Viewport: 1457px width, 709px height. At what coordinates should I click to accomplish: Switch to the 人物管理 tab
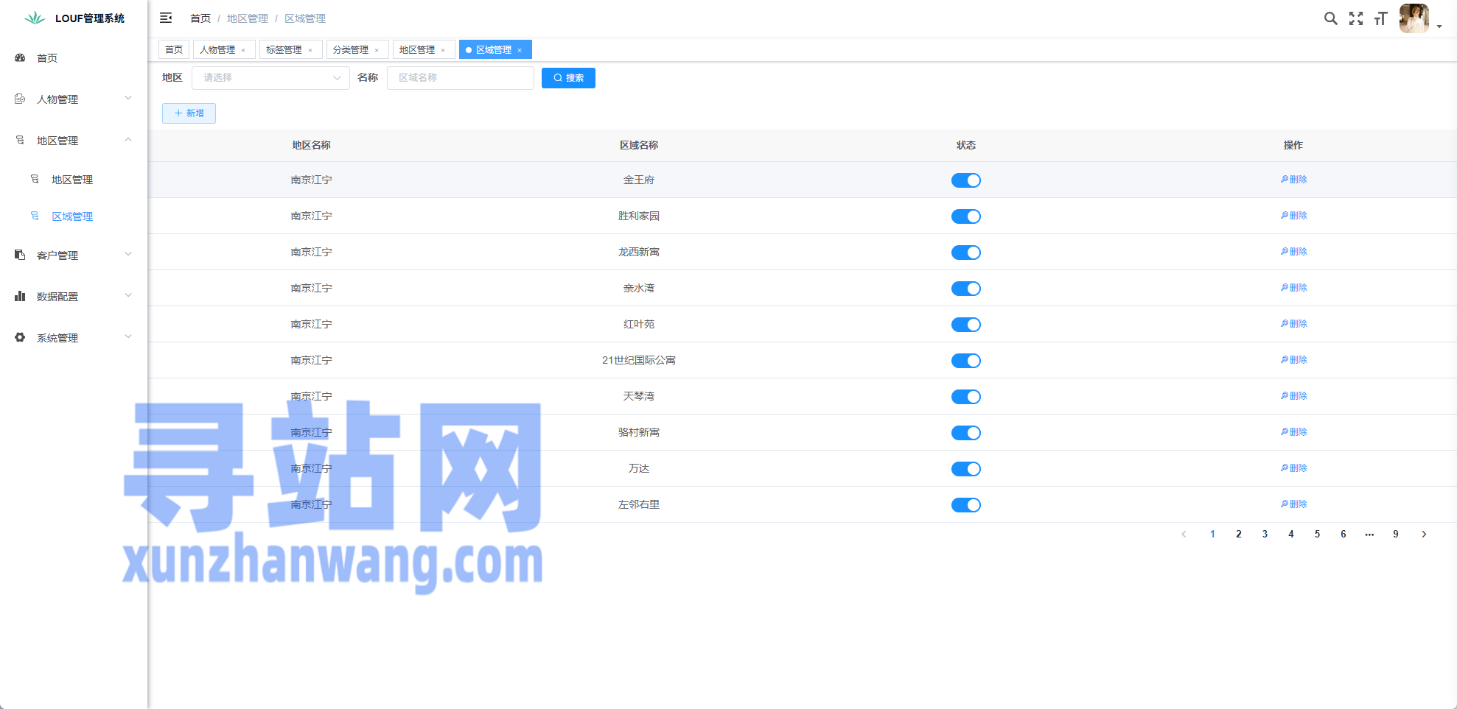[x=217, y=50]
